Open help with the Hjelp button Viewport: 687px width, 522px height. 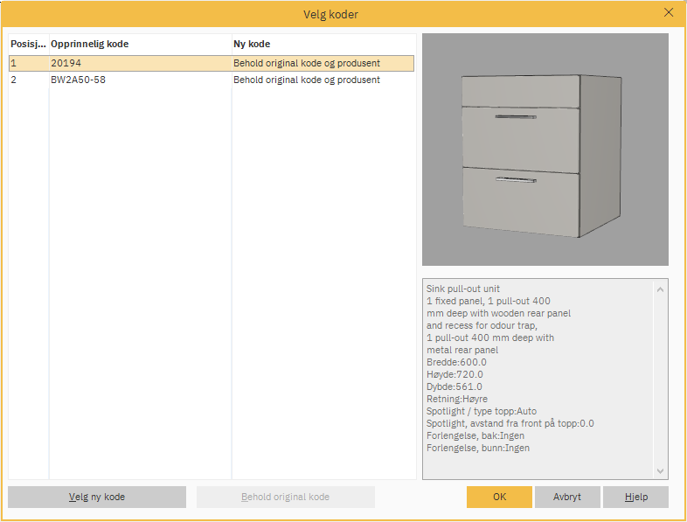(635, 497)
